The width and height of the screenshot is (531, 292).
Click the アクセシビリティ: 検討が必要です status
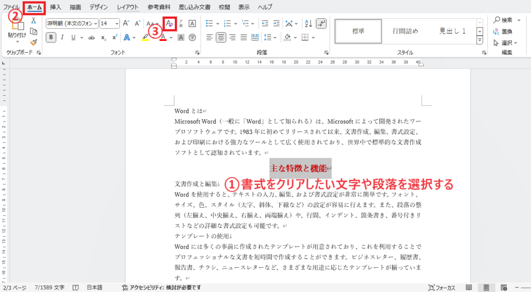pos(162,288)
